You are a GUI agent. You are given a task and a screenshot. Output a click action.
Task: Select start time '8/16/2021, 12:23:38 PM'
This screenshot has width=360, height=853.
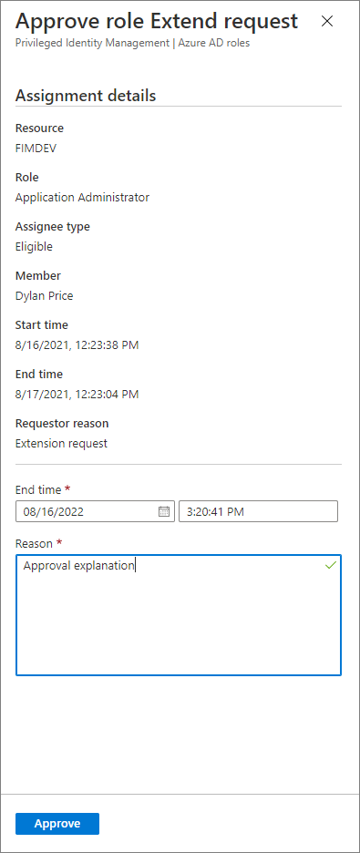[77, 344]
